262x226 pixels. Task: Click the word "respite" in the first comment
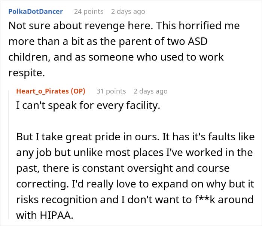(x=26, y=73)
